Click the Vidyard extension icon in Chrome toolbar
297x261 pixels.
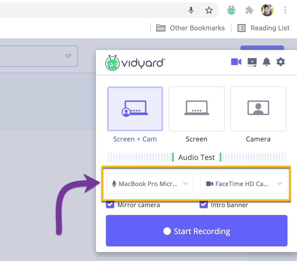pos(231,10)
